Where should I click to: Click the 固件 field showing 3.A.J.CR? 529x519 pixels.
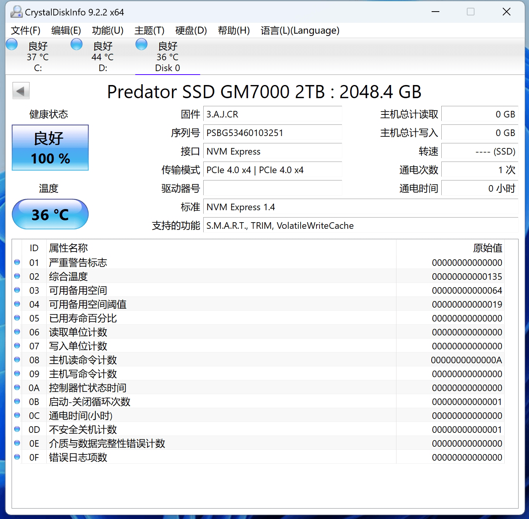(272, 114)
